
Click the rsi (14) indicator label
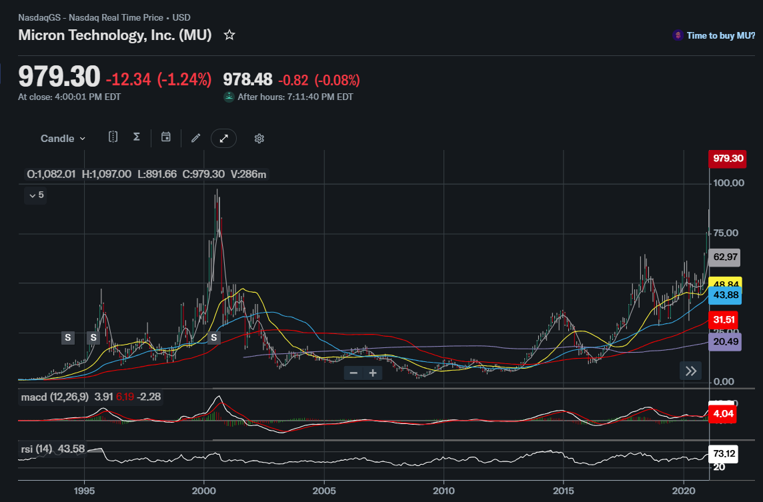click(x=37, y=449)
